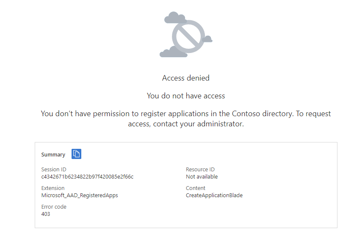The image size is (362, 240).
Task: Click the Summary heading label
Action: pyautogui.click(x=53, y=154)
